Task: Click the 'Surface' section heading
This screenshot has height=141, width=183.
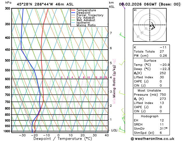Action: (150, 61)
